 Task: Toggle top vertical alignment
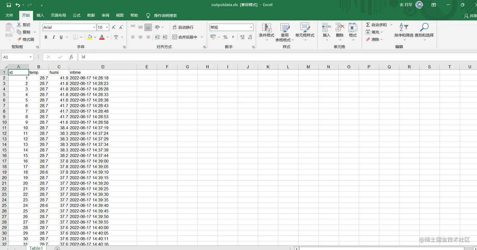pyautogui.click(x=133, y=27)
